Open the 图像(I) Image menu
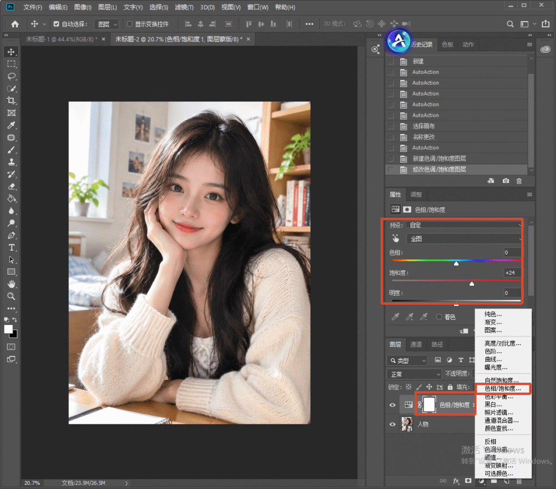556x489 pixels. tap(83, 7)
